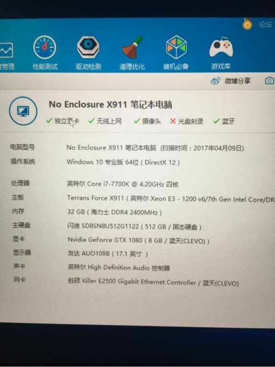The image size is (275, 367).
Task: Click the 操作系统 row label
Action: (x=23, y=161)
